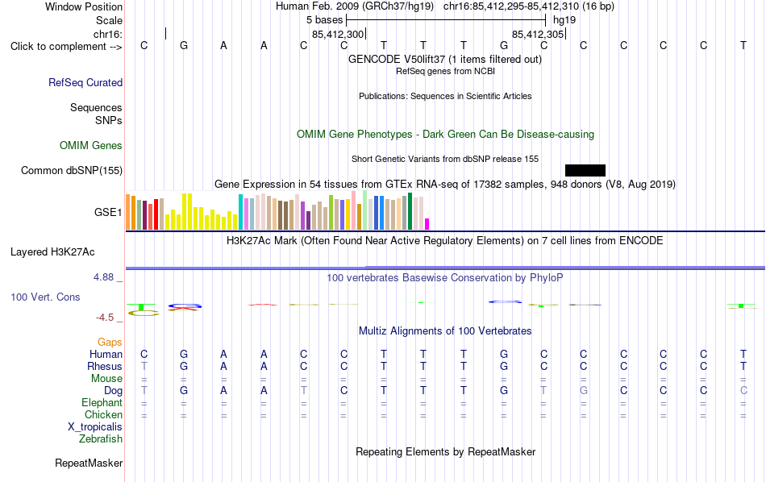The height and width of the screenshot is (482, 766).
Task: Click the Gaps label in Multiz
Action: click(x=110, y=343)
